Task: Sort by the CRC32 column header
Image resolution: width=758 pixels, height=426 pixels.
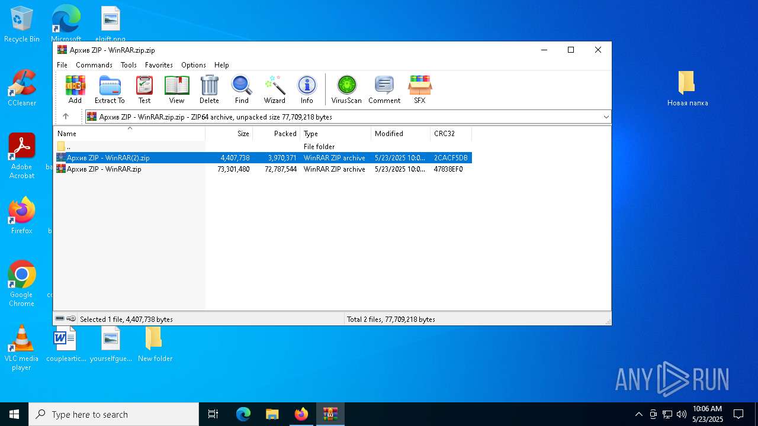Action: 451,134
